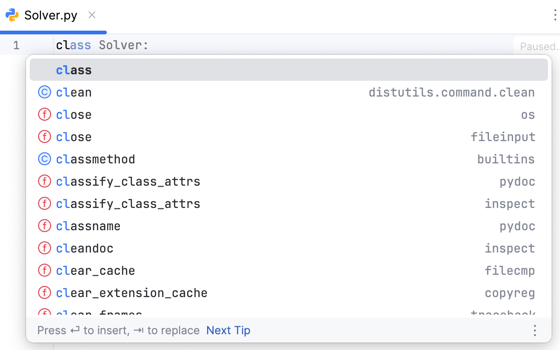The image size is (560, 350).
Task: Click the Paused indicator
Action: [x=540, y=46]
